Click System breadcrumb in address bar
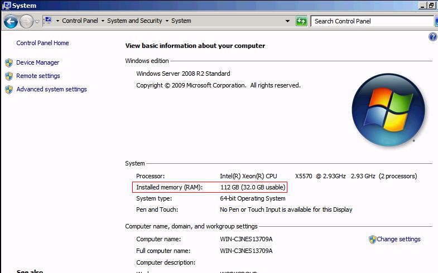The image size is (438, 273). pos(181,21)
